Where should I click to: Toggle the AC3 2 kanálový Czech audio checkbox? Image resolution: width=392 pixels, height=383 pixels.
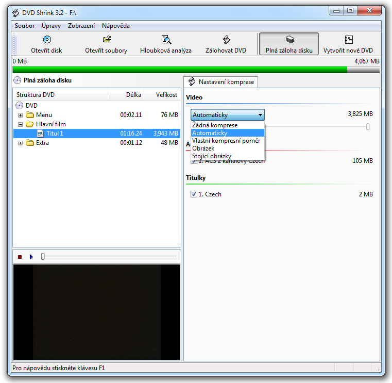click(194, 162)
